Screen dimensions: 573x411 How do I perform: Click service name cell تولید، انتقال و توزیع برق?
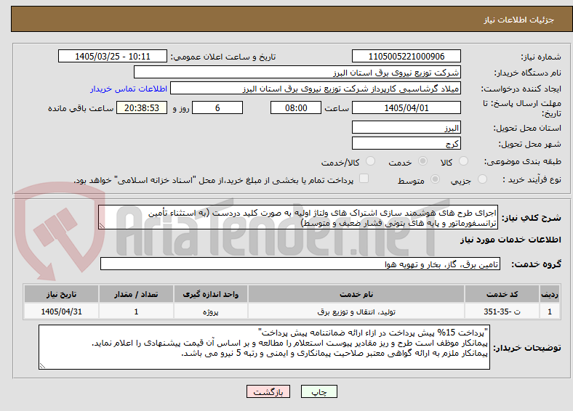[356, 312]
